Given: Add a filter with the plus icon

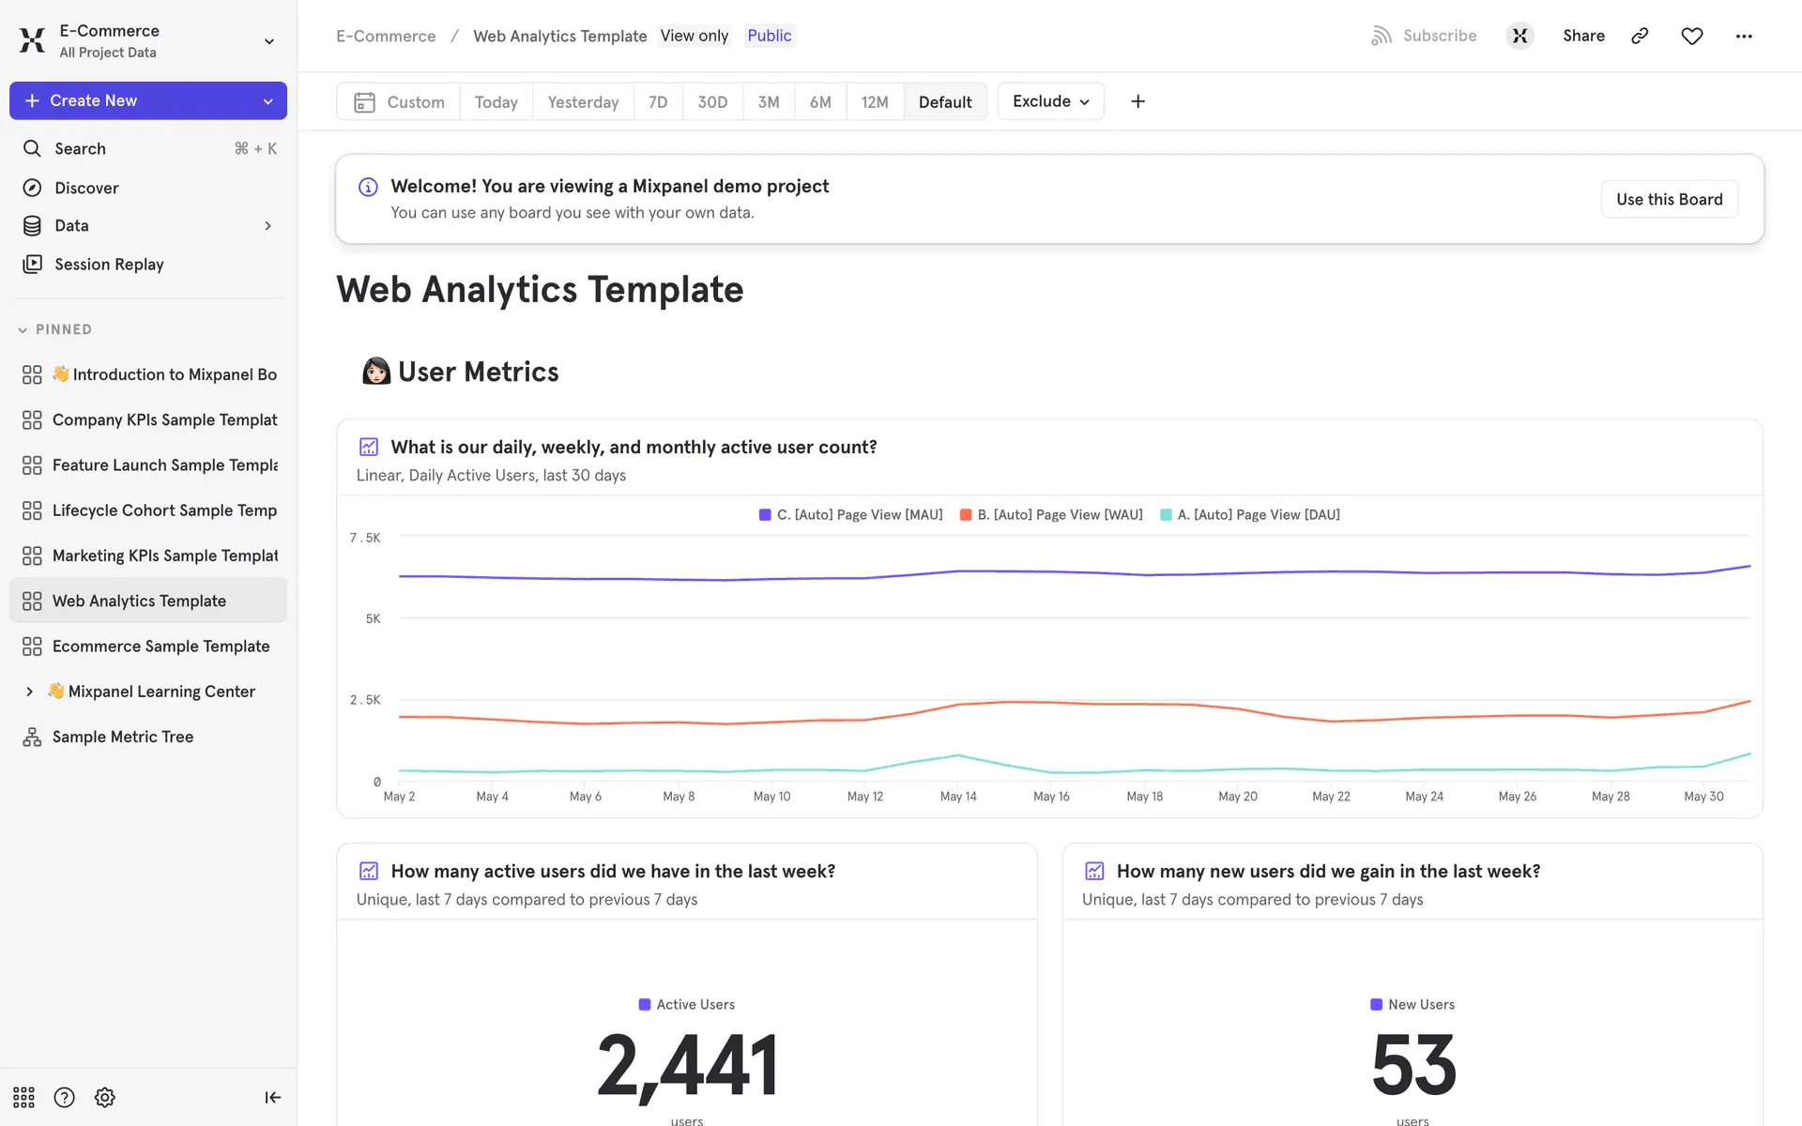Looking at the screenshot, I should point(1138,101).
